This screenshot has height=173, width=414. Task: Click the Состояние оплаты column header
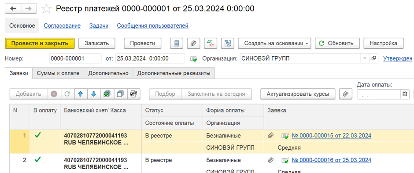[172, 123]
